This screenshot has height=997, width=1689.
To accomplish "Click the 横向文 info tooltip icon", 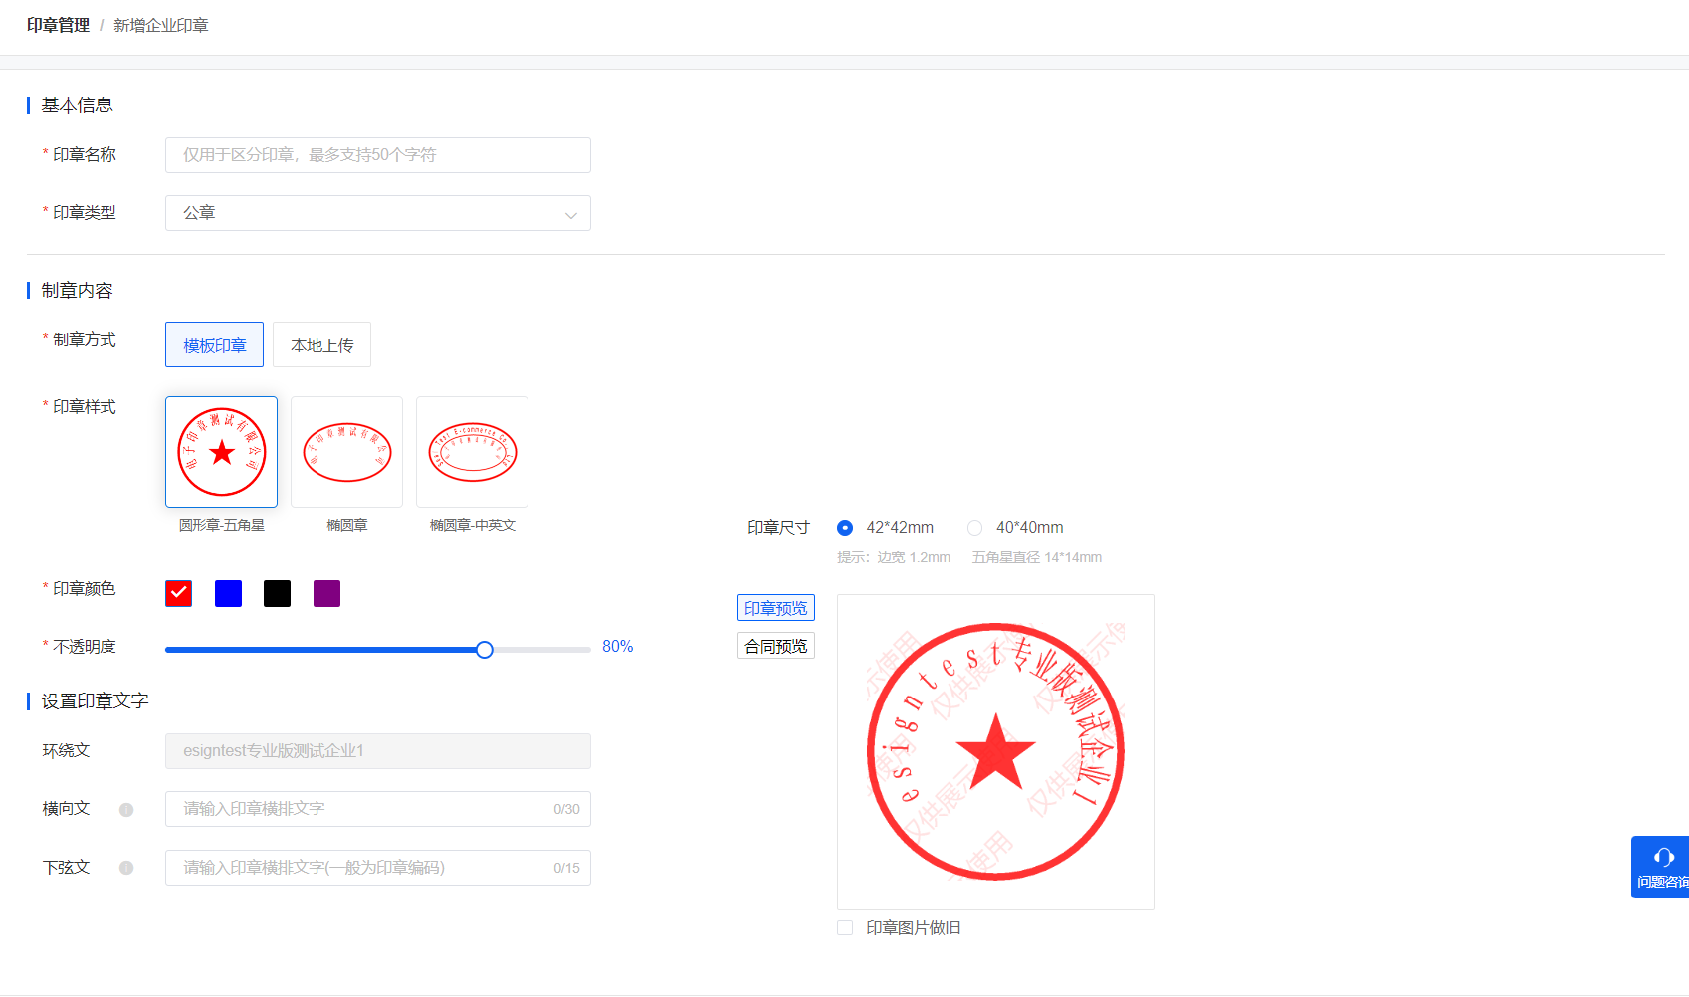I will [x=126, y=810].
